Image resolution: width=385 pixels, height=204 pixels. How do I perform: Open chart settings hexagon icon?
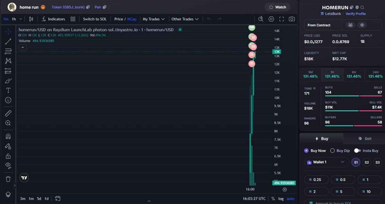(x=271, y=19)
